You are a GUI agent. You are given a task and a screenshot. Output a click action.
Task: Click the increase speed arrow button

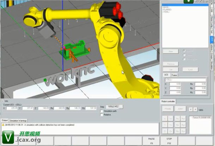coord(195,109)
